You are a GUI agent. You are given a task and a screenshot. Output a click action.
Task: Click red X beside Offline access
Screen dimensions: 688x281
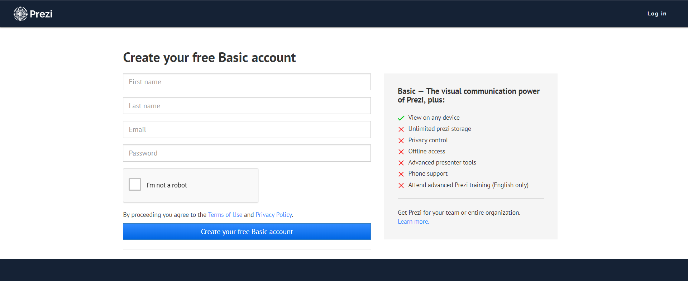pos(401,152)
